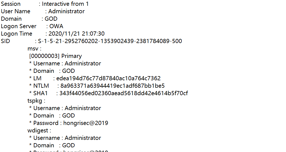Click the User Name value Administrator

(x=66, y=11)
